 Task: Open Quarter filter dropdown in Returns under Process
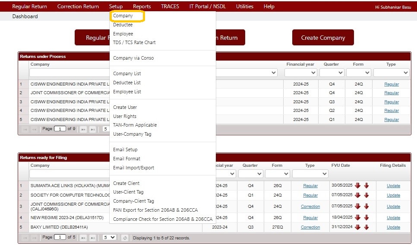[x=332, y=73]
